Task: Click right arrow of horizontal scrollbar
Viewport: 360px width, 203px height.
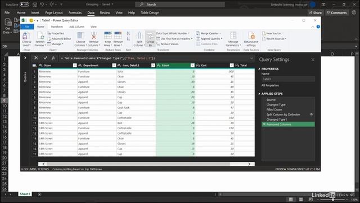Action: tap(249, 164)
